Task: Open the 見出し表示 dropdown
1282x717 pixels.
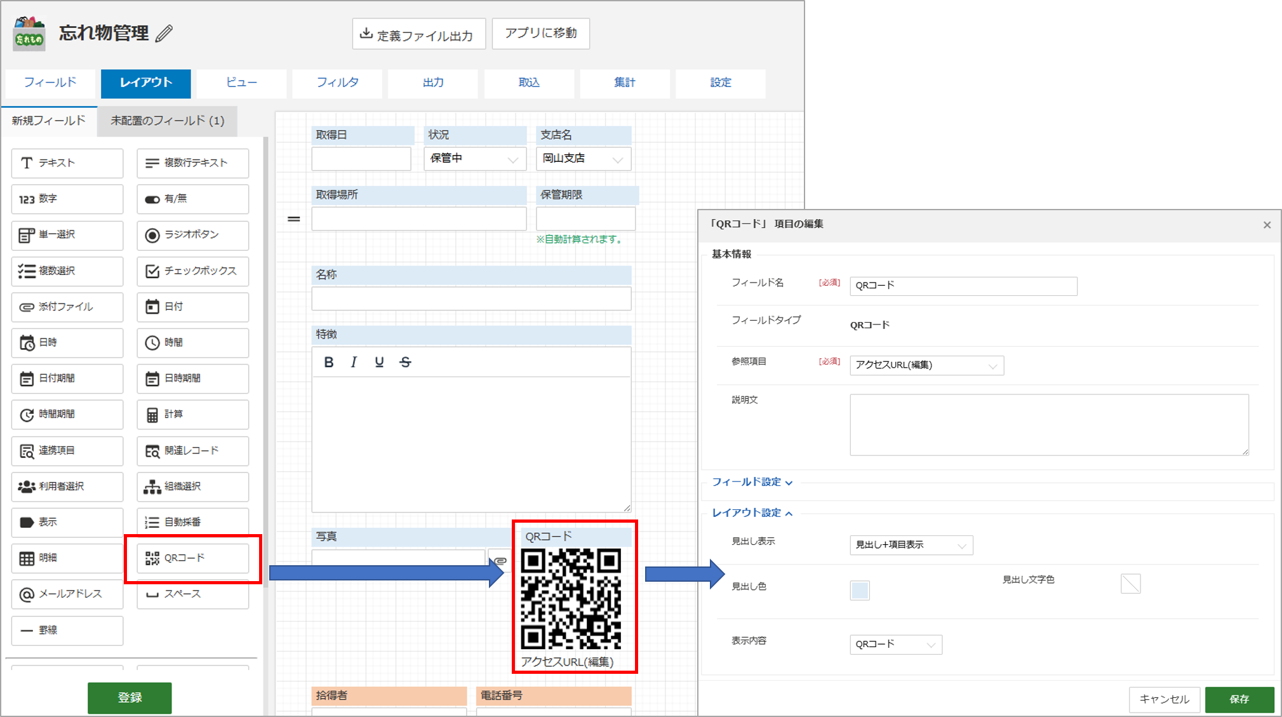Action: coord(911,545)
